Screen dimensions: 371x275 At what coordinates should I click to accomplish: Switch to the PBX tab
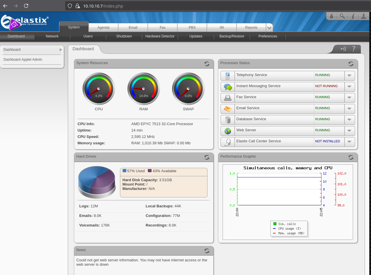pos(192,27)
